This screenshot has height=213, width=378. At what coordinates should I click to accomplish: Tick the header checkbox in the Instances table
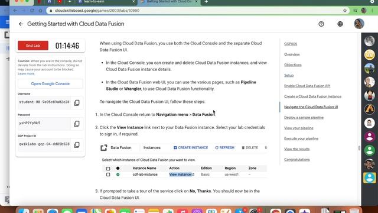[x=108, y=168]
